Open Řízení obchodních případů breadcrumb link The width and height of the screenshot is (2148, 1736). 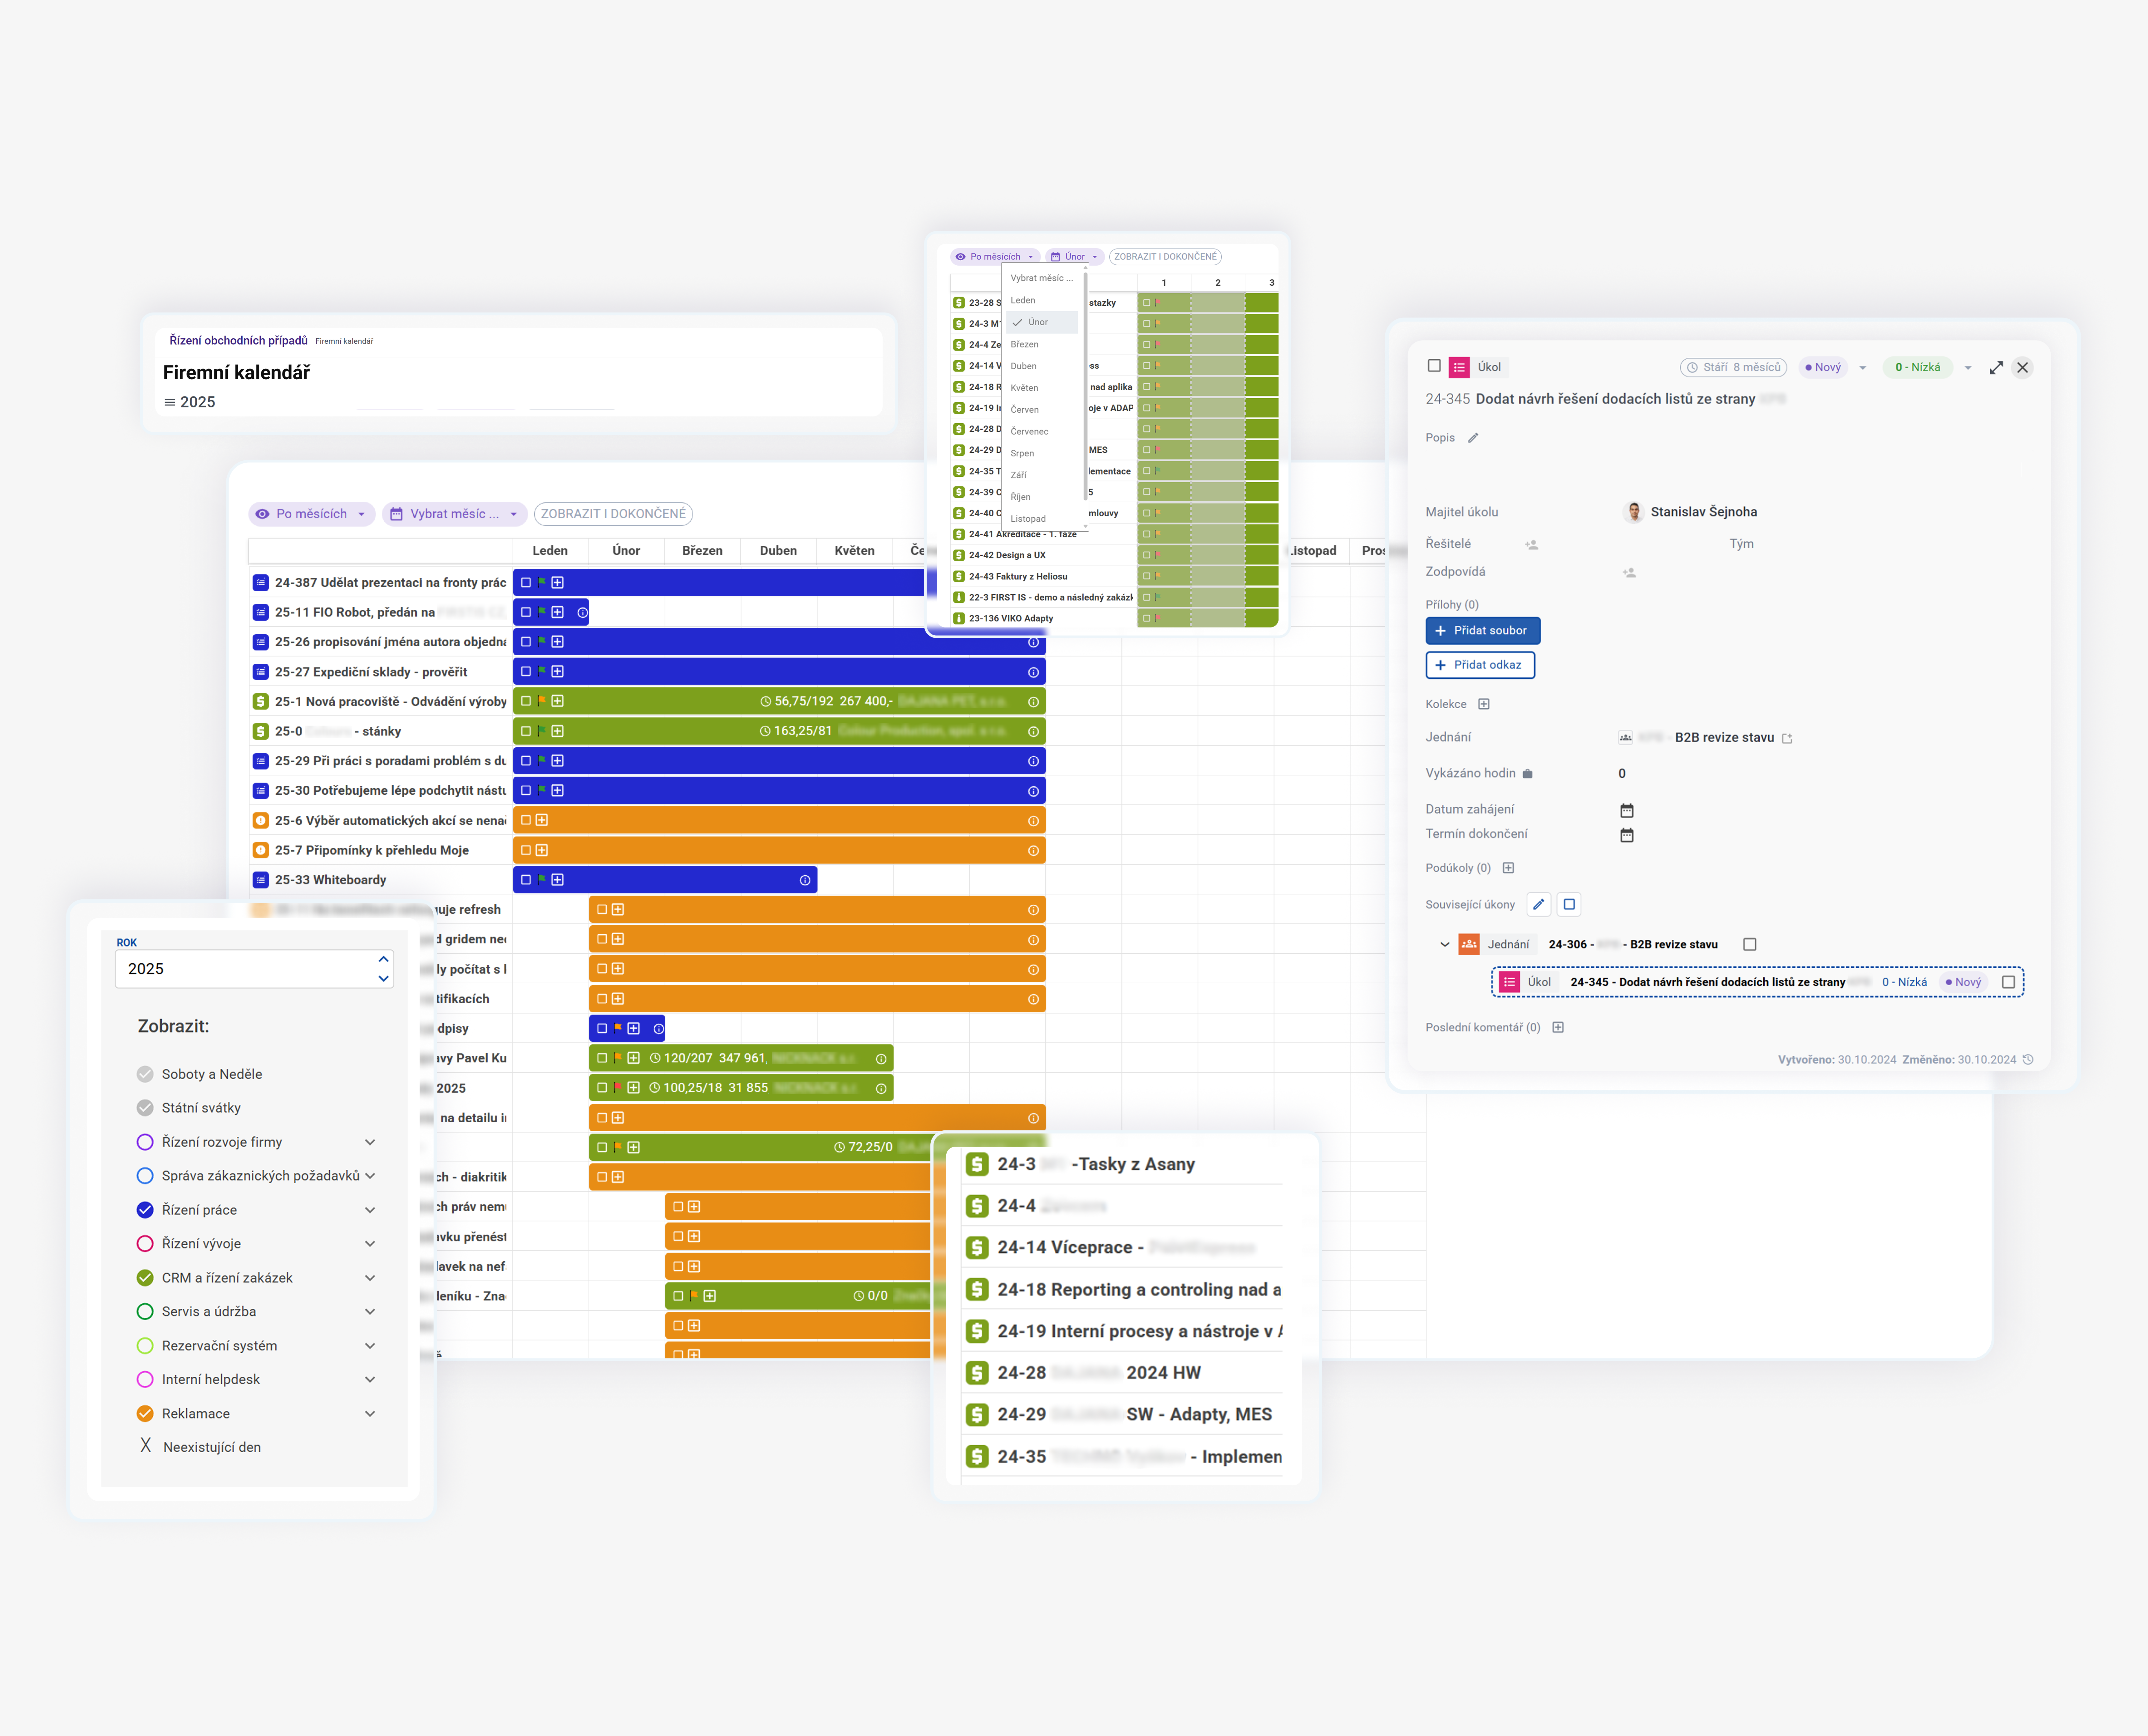238,341
